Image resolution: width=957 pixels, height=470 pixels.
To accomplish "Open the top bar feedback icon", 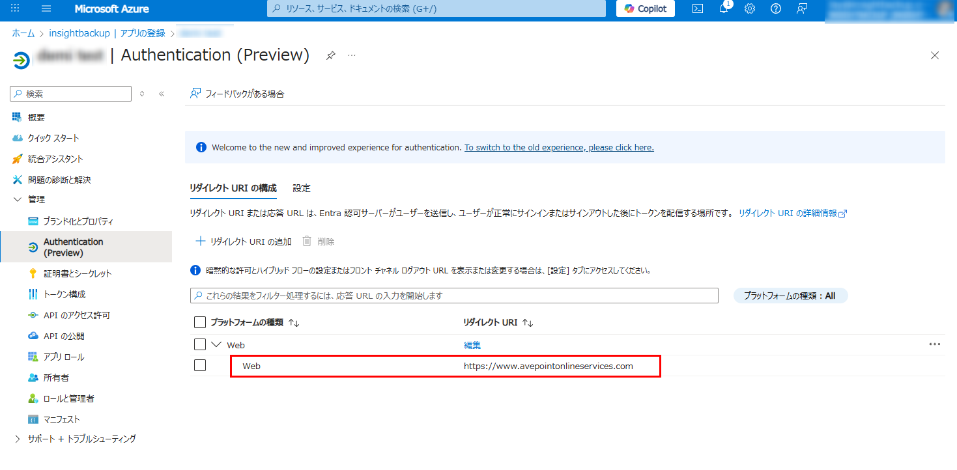I will 802,8.
